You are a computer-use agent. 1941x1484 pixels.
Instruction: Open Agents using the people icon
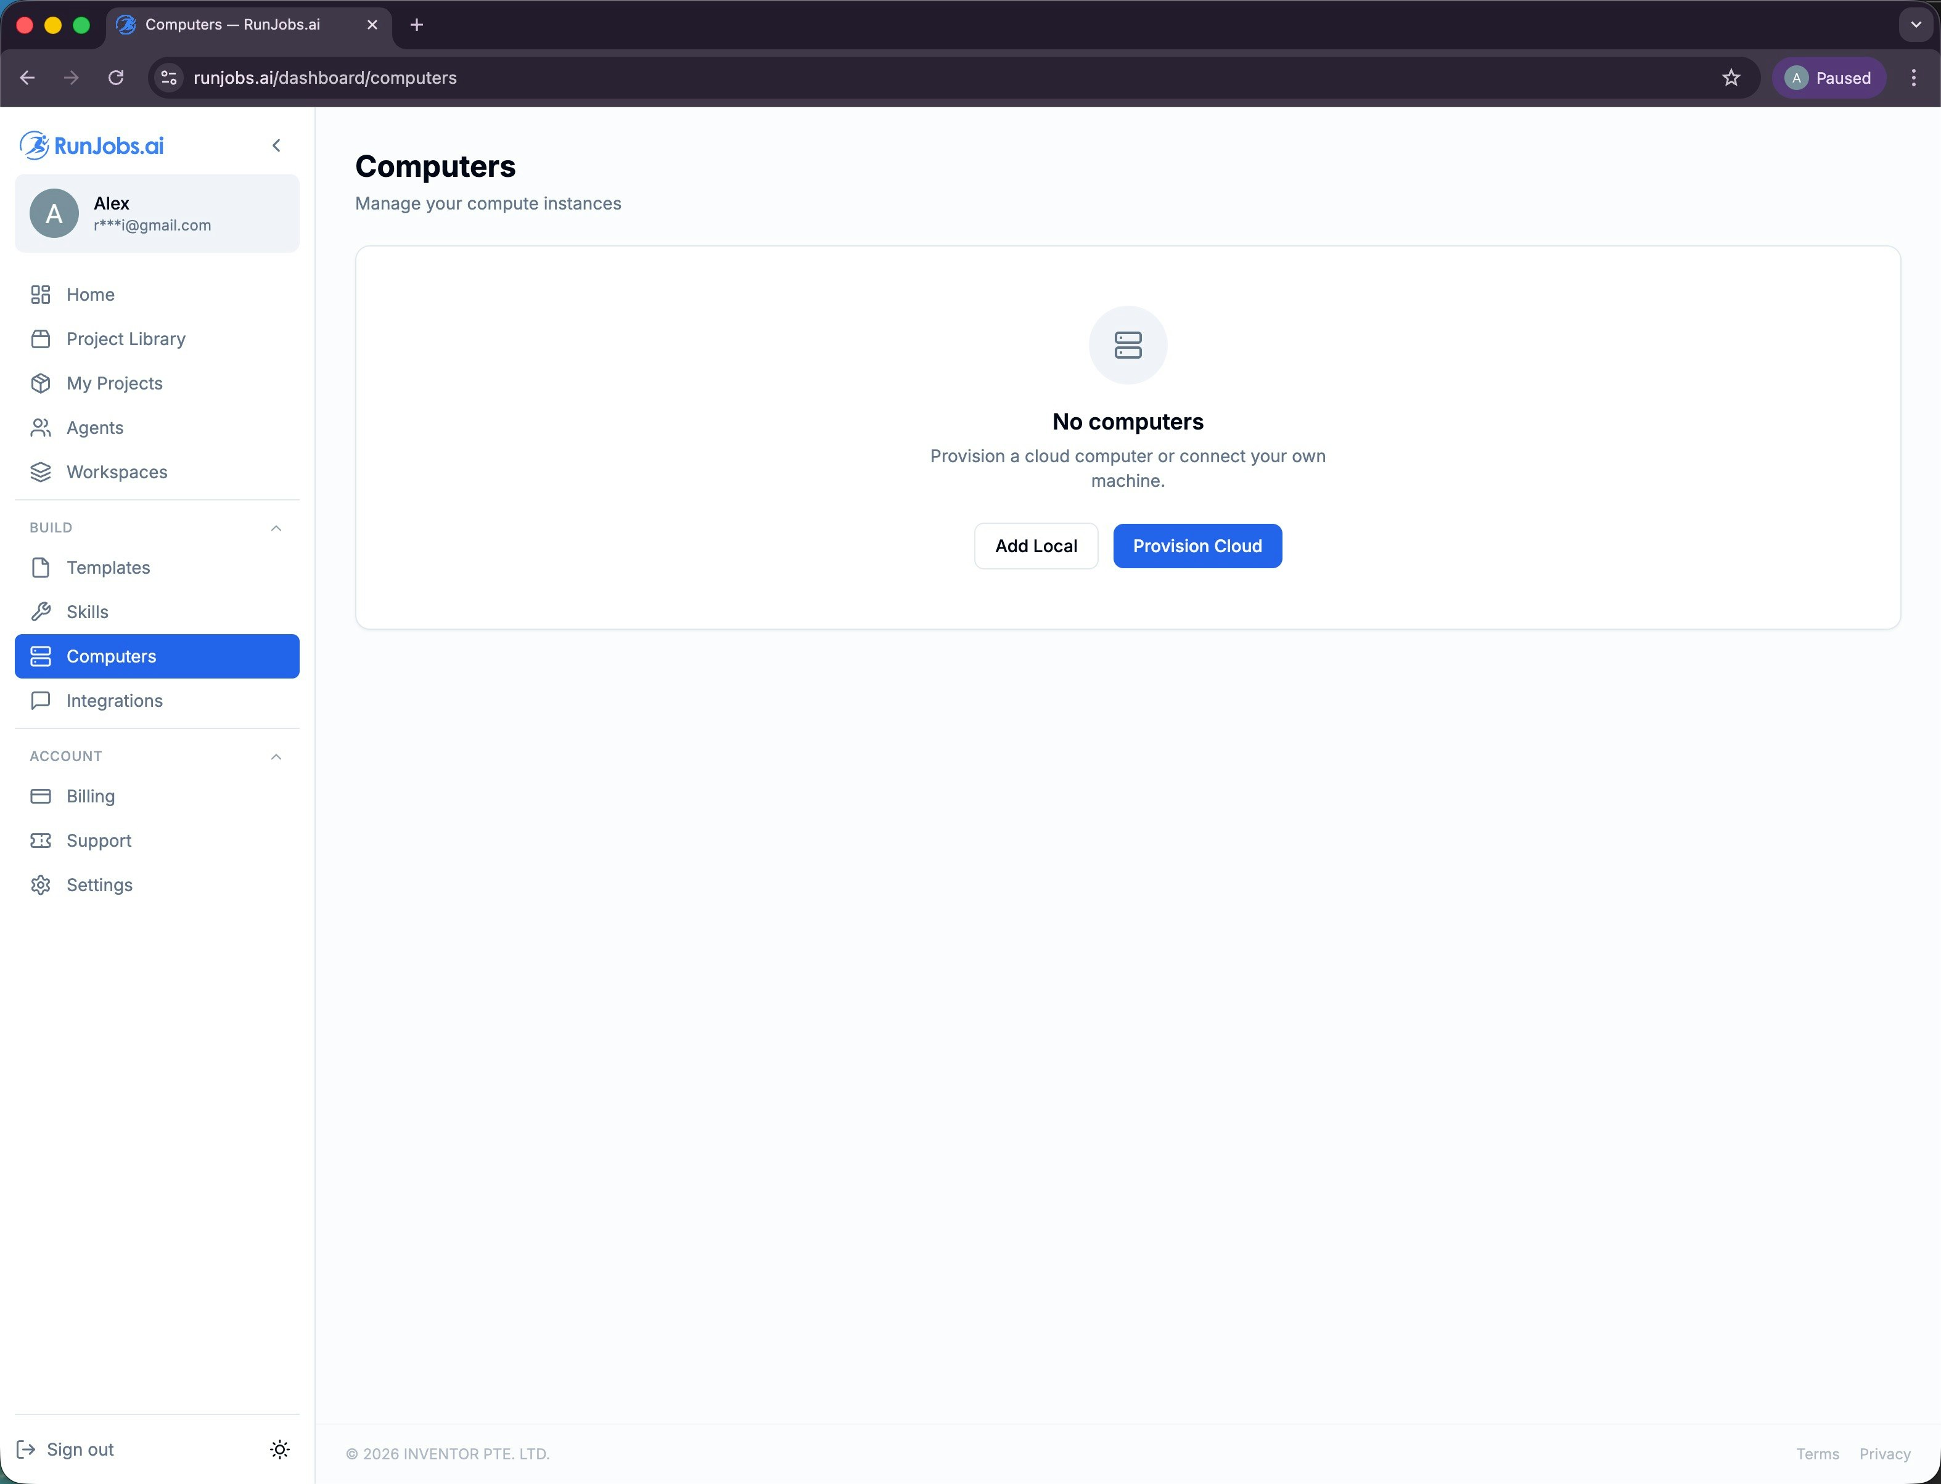point(41,428)
